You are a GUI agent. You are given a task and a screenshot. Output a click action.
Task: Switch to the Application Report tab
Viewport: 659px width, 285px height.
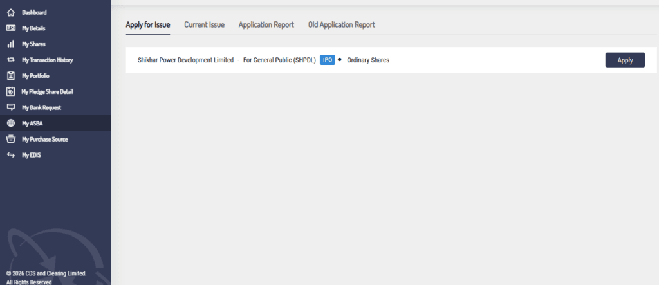(x=266, y=25)
